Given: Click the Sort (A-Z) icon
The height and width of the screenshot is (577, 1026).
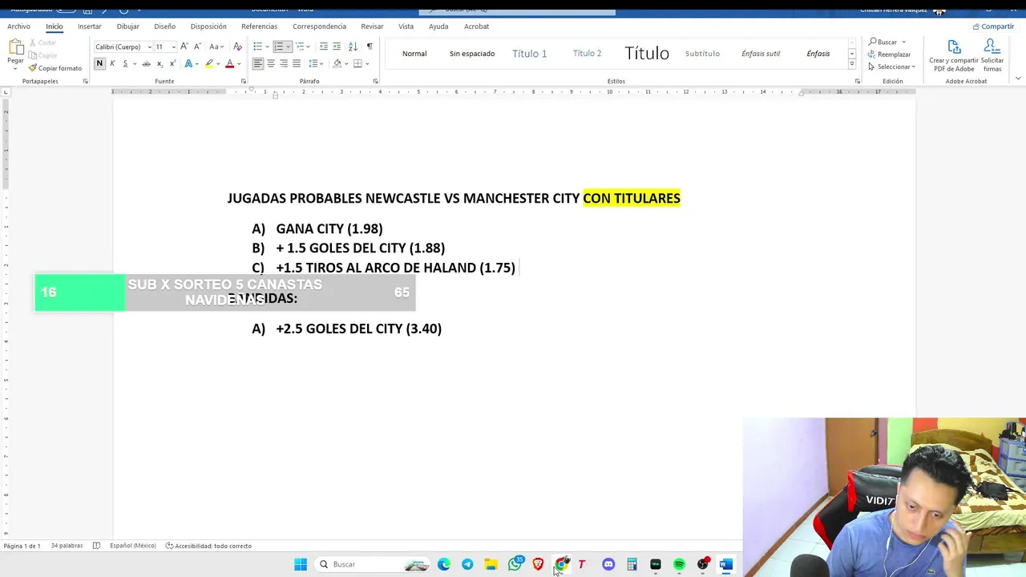Looking at the screenshot, I should [353, 46].
